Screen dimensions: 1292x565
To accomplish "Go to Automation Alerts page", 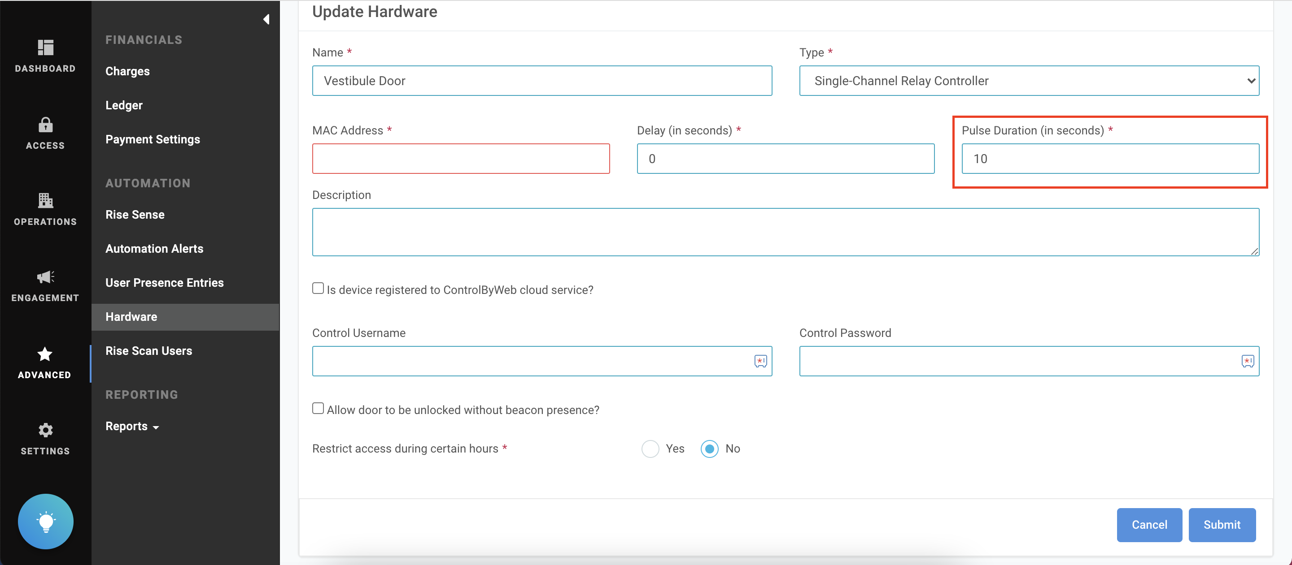I will (x=154, y=248).
